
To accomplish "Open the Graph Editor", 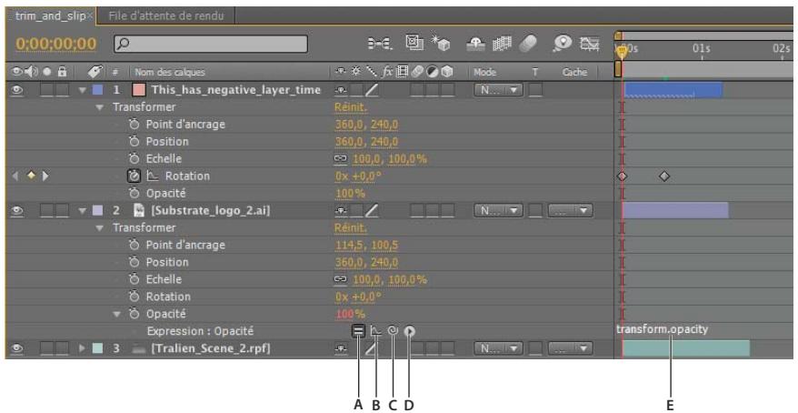I will (589, 45).
